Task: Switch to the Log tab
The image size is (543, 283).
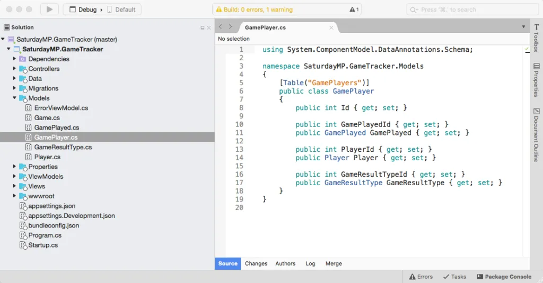Action: click(310, 263)
